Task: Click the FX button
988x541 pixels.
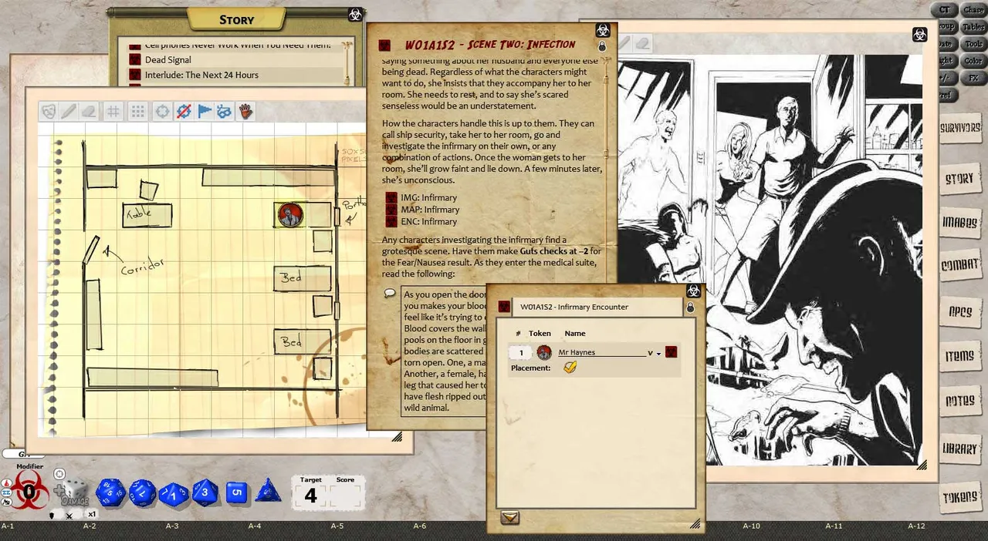Action: click(973, 79)
